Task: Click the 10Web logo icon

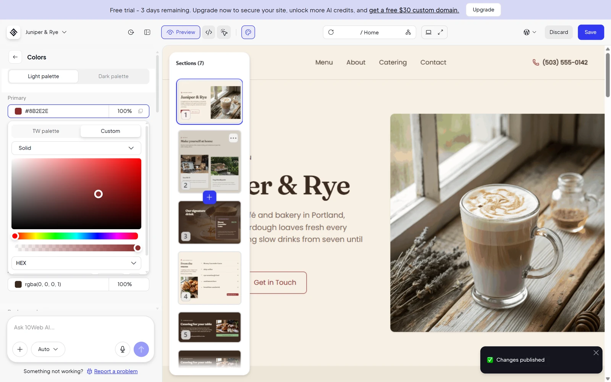Action: coord(14,32)
